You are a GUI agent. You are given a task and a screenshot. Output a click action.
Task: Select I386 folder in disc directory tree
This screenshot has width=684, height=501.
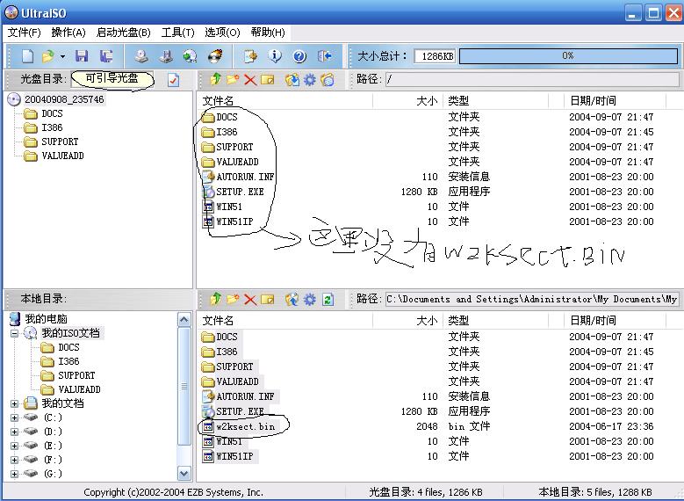(x=52, y=127)
